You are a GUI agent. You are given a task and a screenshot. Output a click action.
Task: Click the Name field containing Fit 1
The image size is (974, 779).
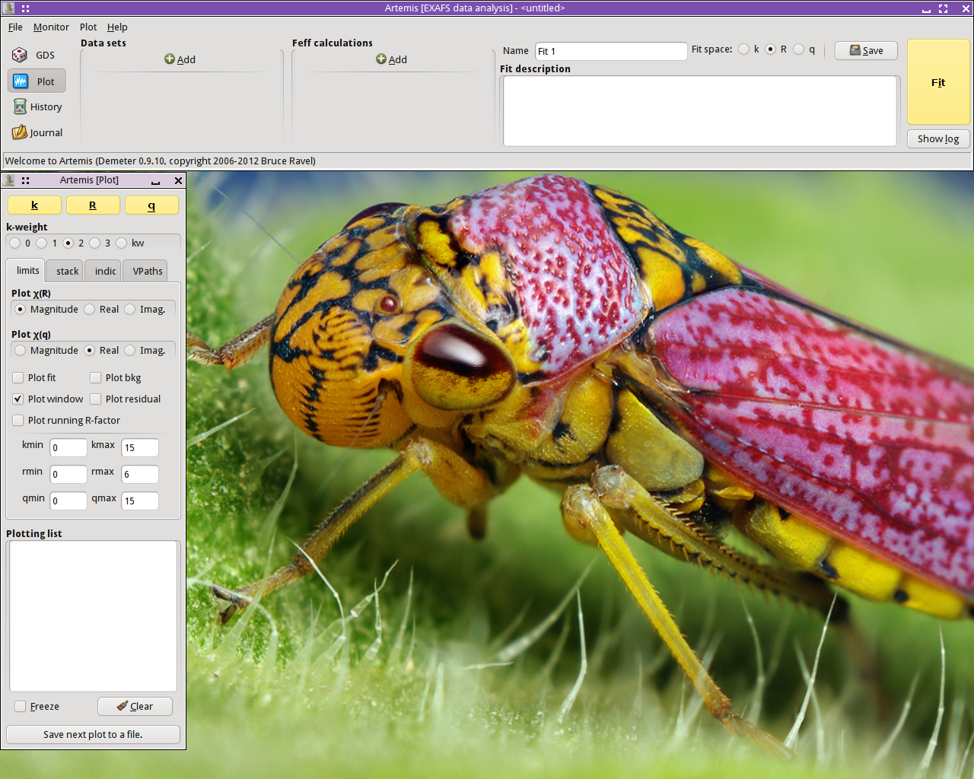(x=611, y=51)
